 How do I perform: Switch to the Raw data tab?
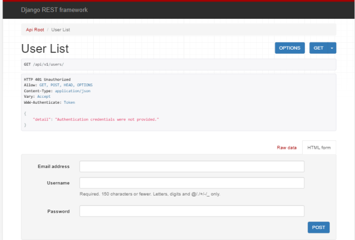tap(287, 148)
